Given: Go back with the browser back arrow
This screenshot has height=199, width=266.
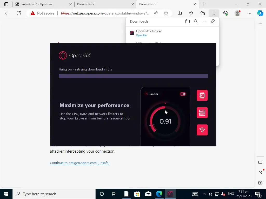Looking at the screenshot, I should click(7, 13).
